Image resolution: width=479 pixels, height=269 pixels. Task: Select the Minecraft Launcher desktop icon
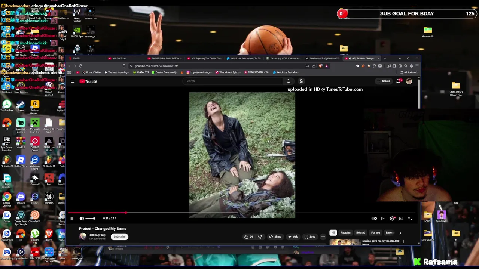click(34, 126)
